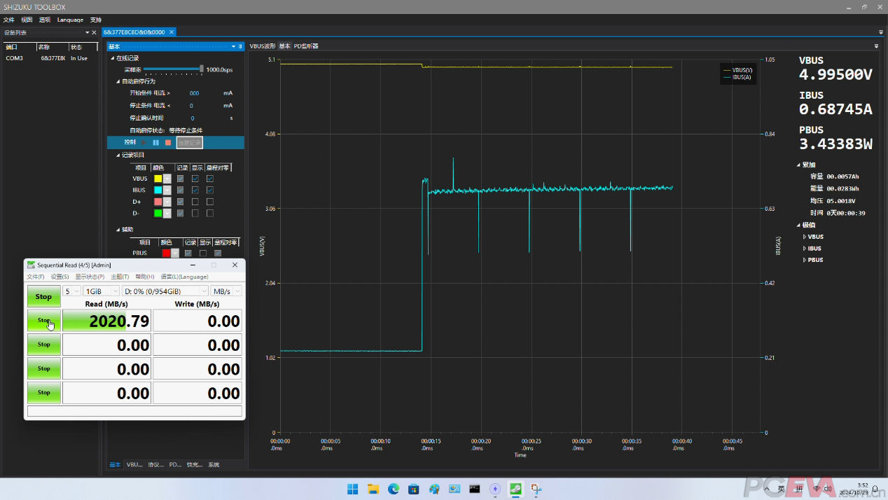Viewport: 888px width, 500px height.
Task: Adjust the 采样率 sample rate slider
Action: 173,69
